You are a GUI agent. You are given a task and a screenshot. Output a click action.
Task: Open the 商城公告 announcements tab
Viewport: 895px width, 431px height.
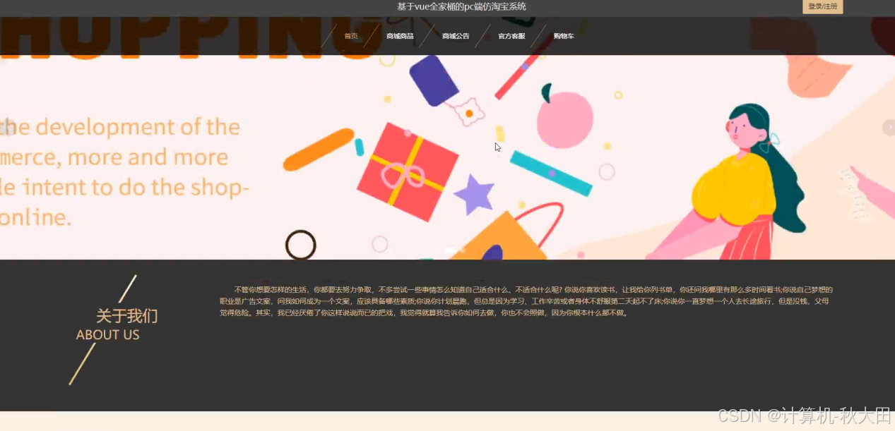[x=456, y=36]
